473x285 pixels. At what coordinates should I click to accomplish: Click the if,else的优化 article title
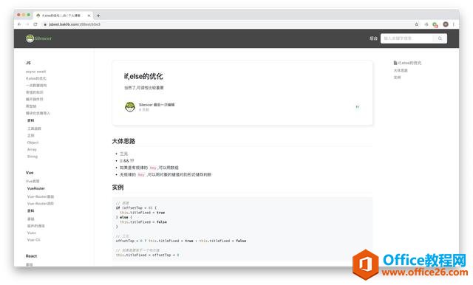point(143,77)
